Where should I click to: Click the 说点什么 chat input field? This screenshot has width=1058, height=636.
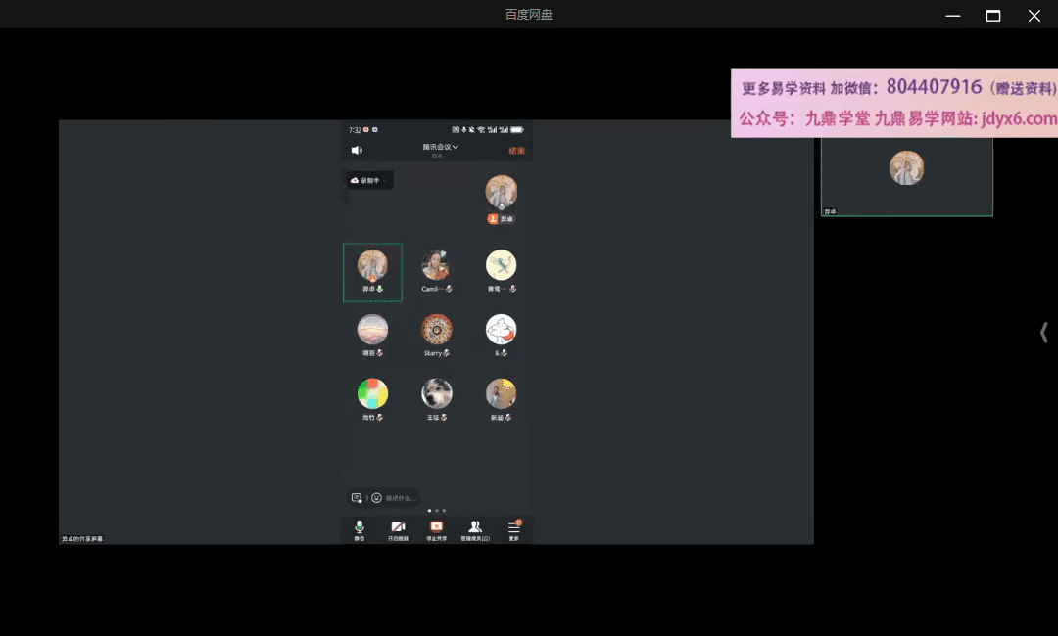click(400, 498)
